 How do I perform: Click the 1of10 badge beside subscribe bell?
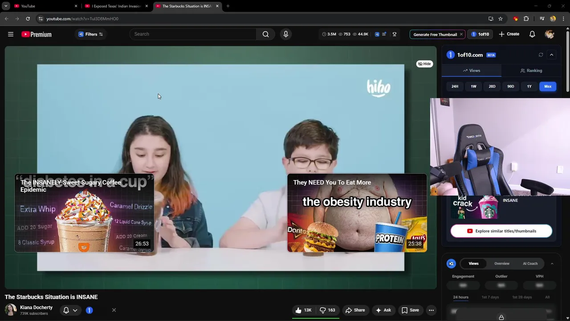pos(89,310)
